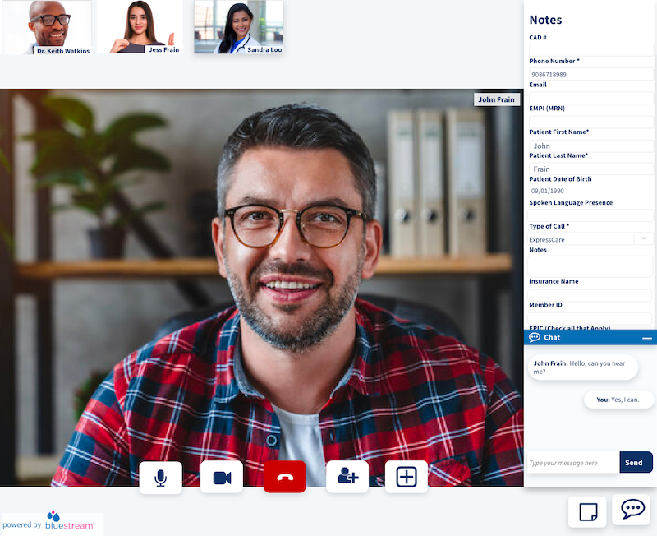This screenshot has width=657, height=536.
Task: Send the chat message
Action: pos(636,462)
